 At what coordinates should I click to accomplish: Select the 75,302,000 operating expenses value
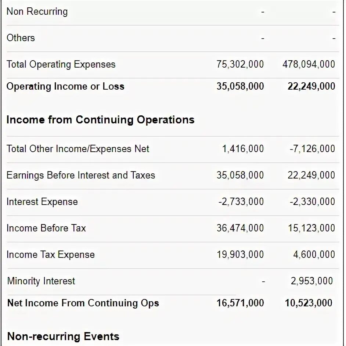point(240,64)
